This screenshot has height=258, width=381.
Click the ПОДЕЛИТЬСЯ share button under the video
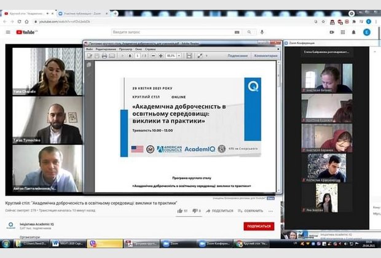(x=219, y=211)
